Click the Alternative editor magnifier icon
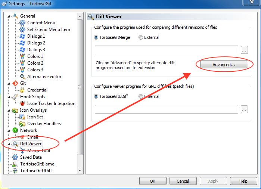 (x=22, y=77)
